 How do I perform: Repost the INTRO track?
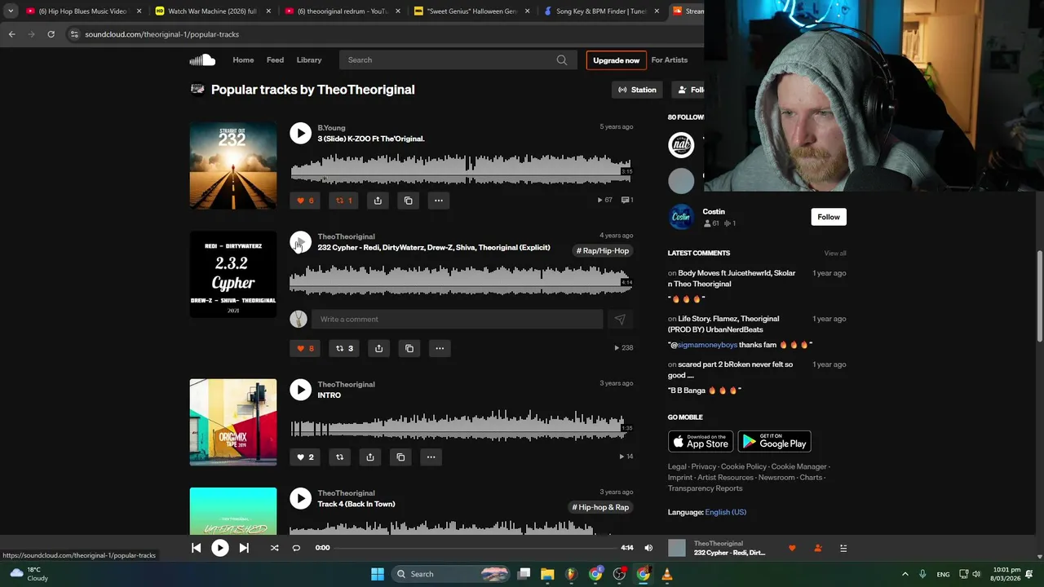[x=340, y=457]
